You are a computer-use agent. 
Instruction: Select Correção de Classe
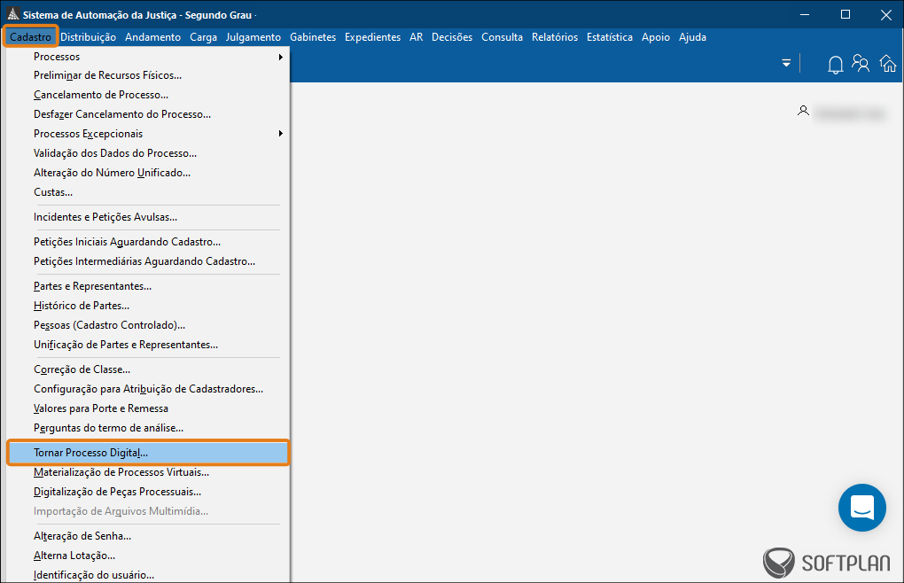pos(148,369)
